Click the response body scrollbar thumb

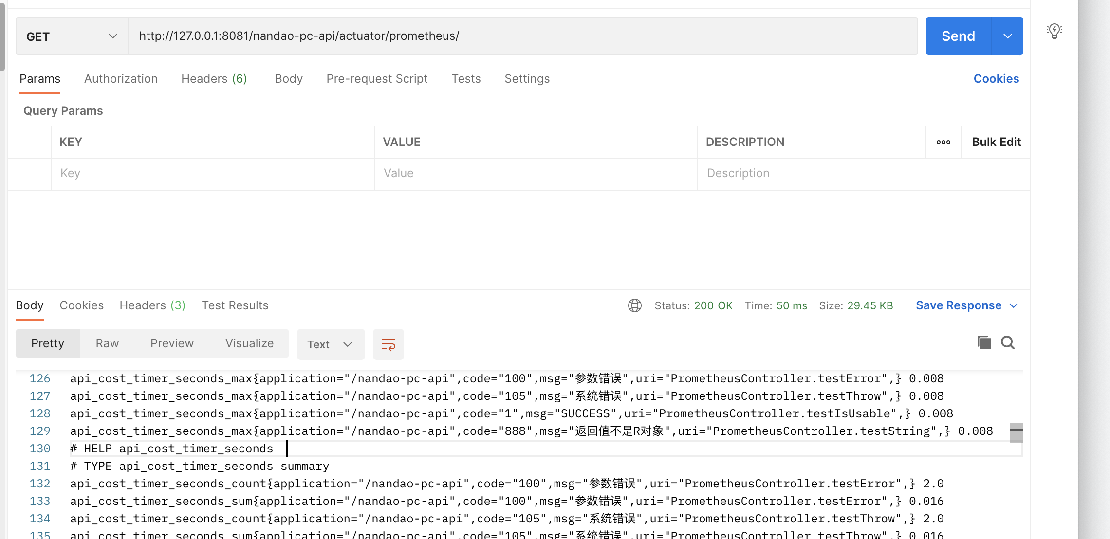(1016, 432)
